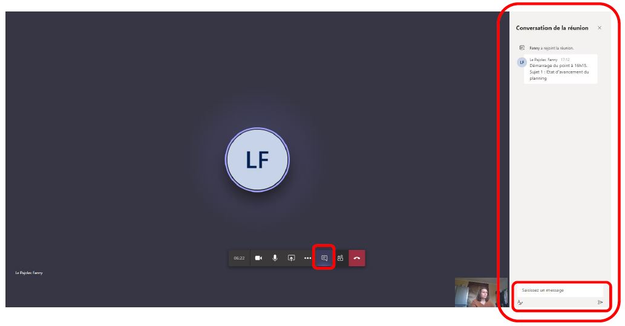
Task: Toggle the meeting conversation chat icon
Action: [324, 258]
